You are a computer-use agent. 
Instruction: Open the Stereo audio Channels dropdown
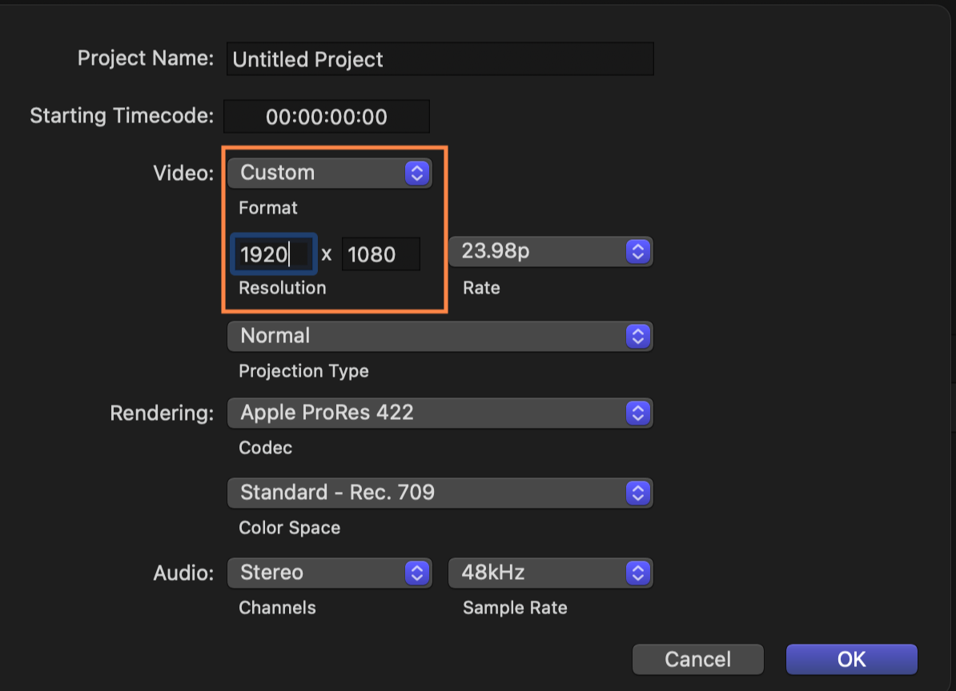point(329,573)
